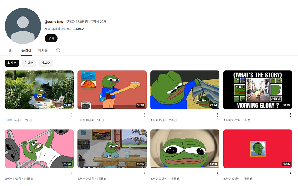Click 조회수 13만회 • 1개월 전 text
This screenshot has width=298, height=186.
(x=237, y=179)
